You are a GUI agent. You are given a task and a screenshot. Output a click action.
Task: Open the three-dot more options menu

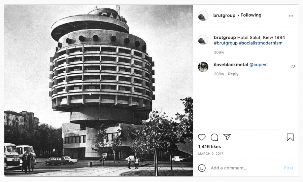click(x=291, y=16)
